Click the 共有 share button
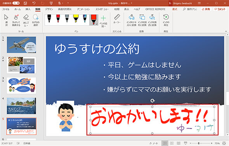This screenshot has width=229, height=146. [206, 9]
